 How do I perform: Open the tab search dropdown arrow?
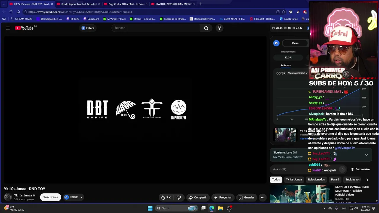[4, 4]
